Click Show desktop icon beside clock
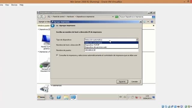The image size is (192, 108). [154, 97]
